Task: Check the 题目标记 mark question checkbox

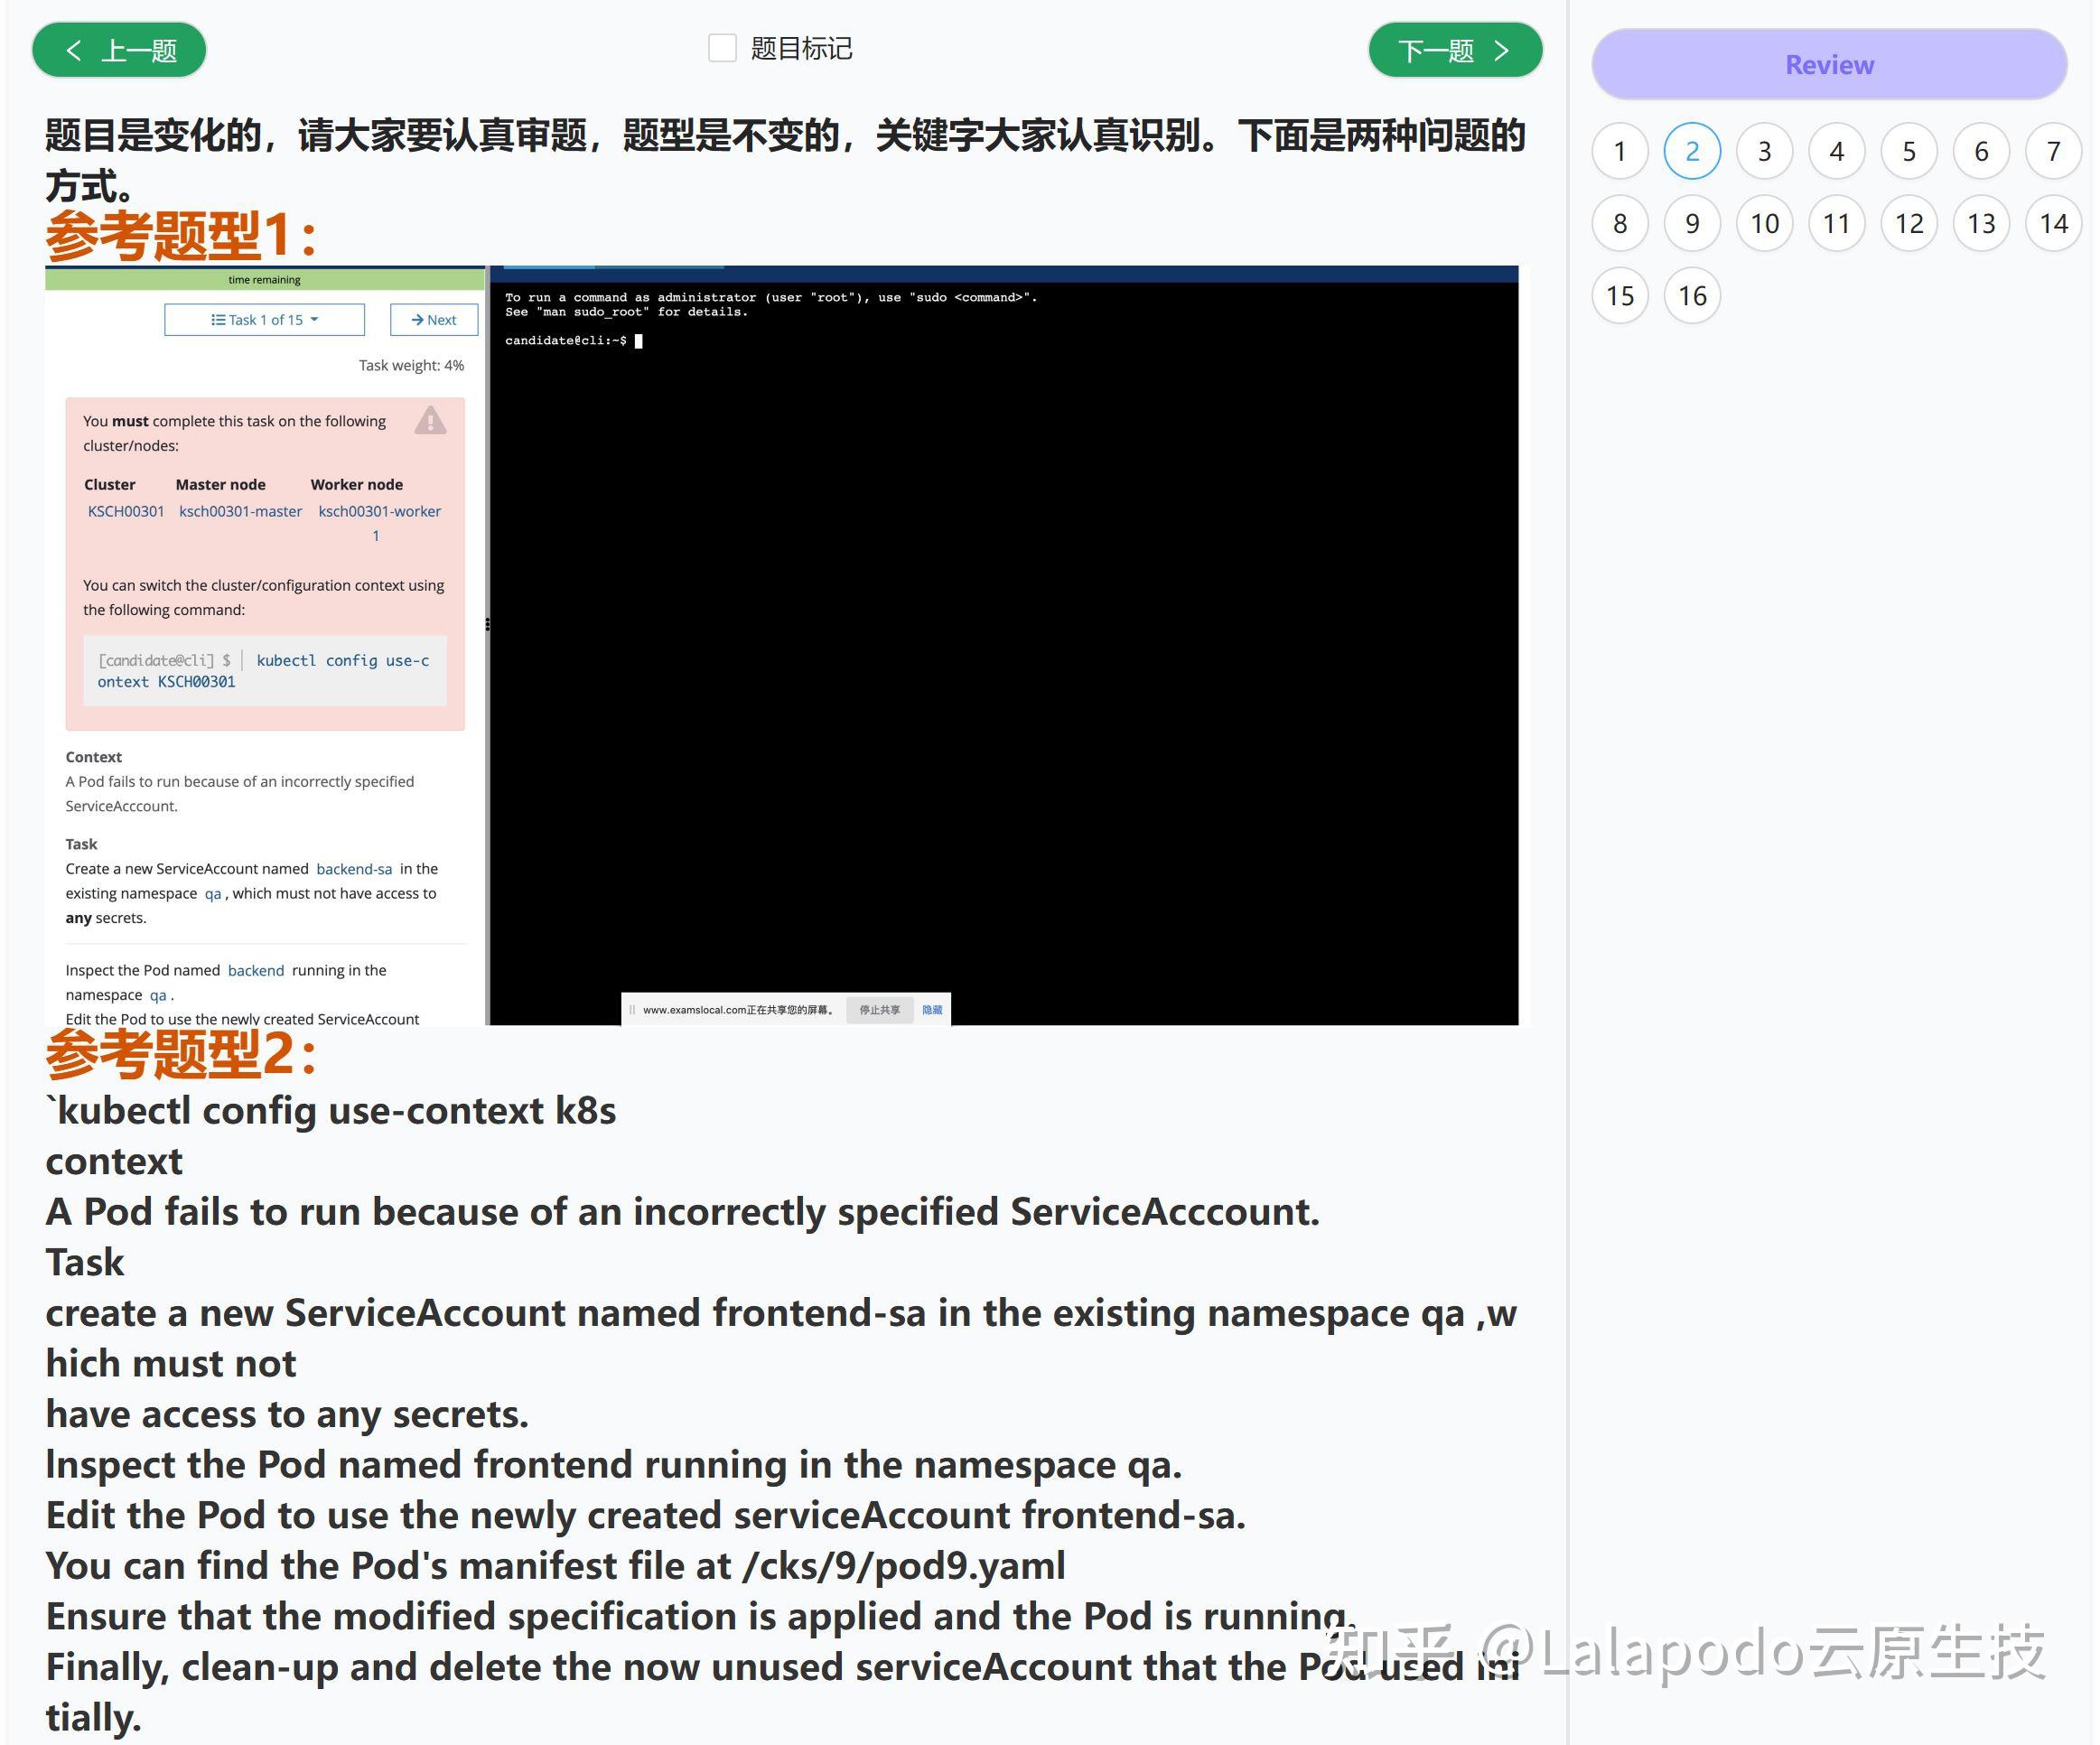Action: click(722, 48)
